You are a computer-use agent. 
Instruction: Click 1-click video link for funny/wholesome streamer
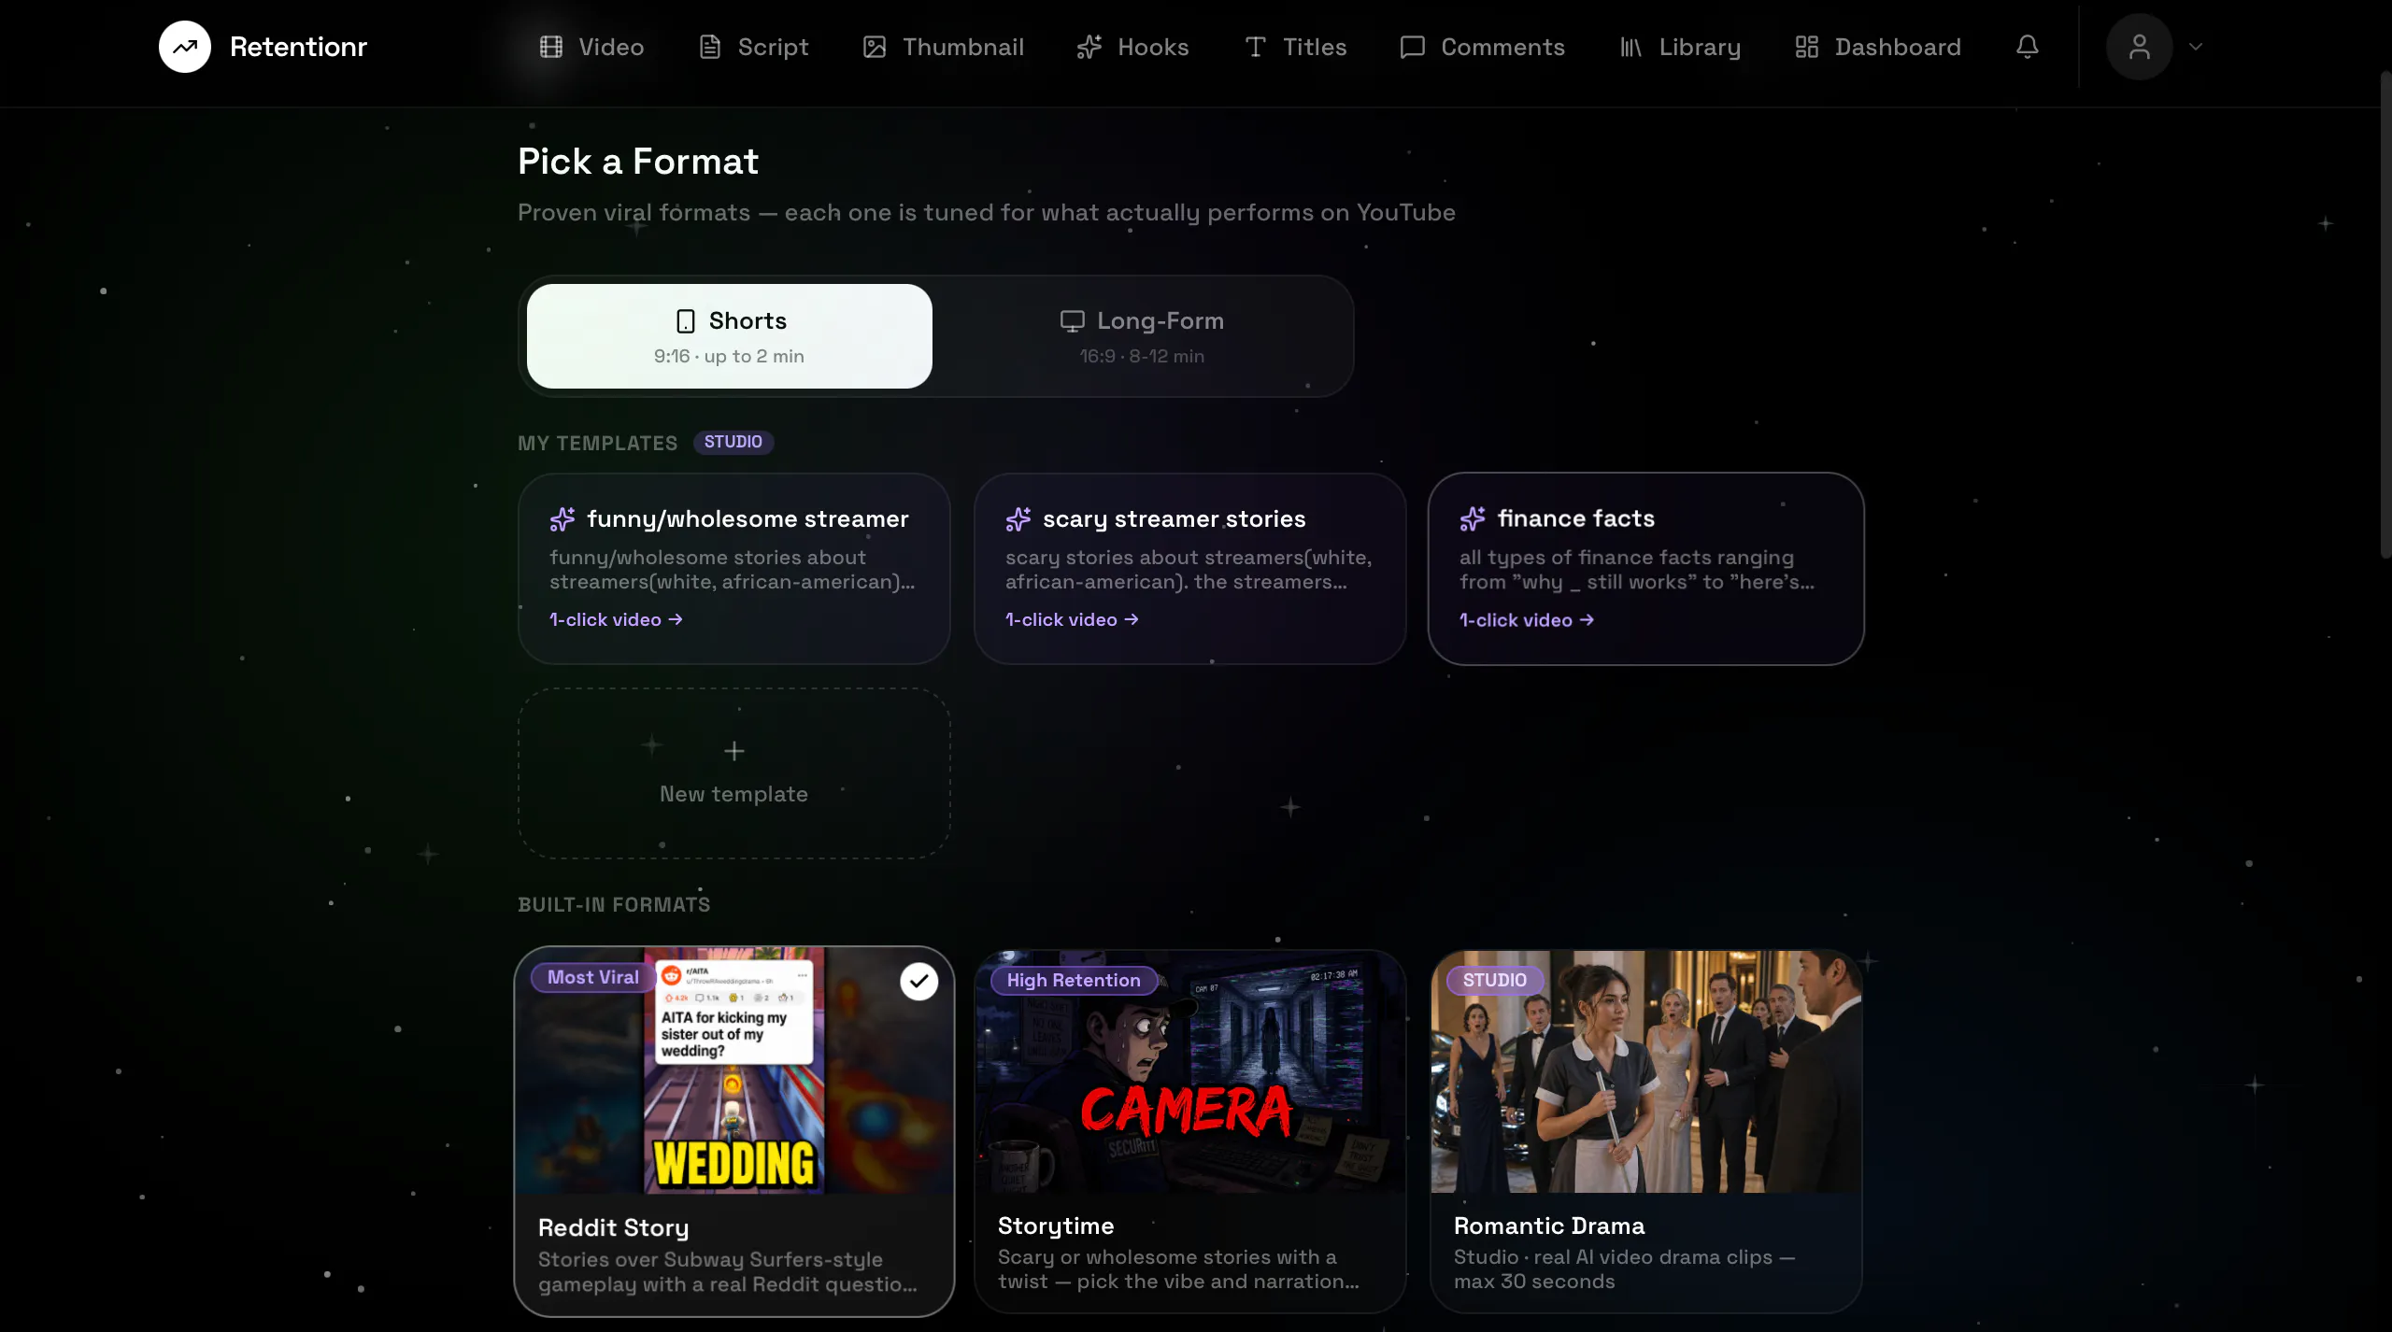617,620
